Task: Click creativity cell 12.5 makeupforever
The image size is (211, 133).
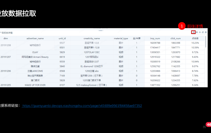Action: pyautogui.click(x=91, y=85)
